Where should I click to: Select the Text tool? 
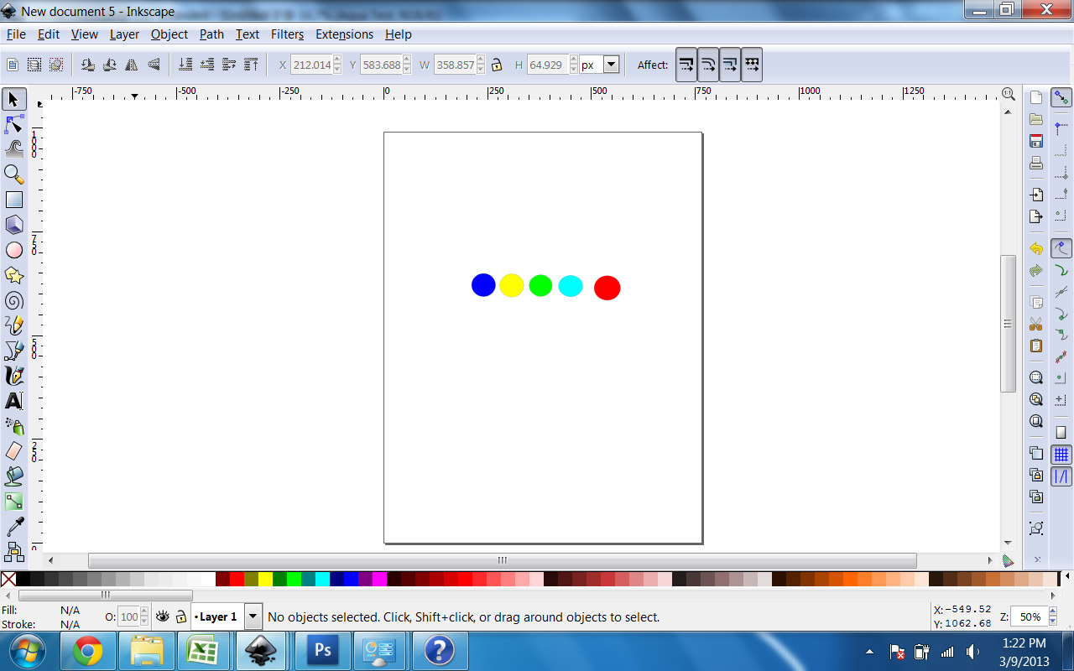[14, 401]
